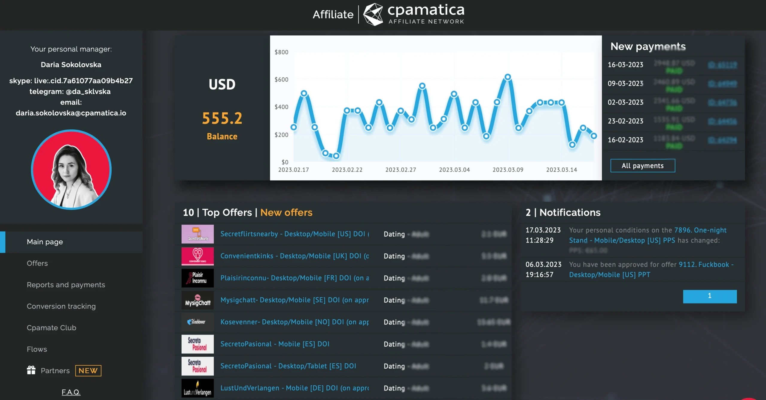Image resolution: width=766 pixels, height=400 pixels.
Task: Click the USD currency label
Action: [222, 85]
